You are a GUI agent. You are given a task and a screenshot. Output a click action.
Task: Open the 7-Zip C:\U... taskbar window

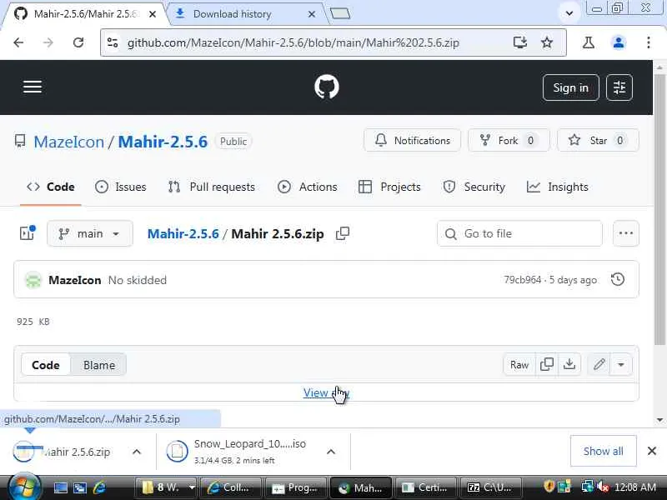[489, 487]
